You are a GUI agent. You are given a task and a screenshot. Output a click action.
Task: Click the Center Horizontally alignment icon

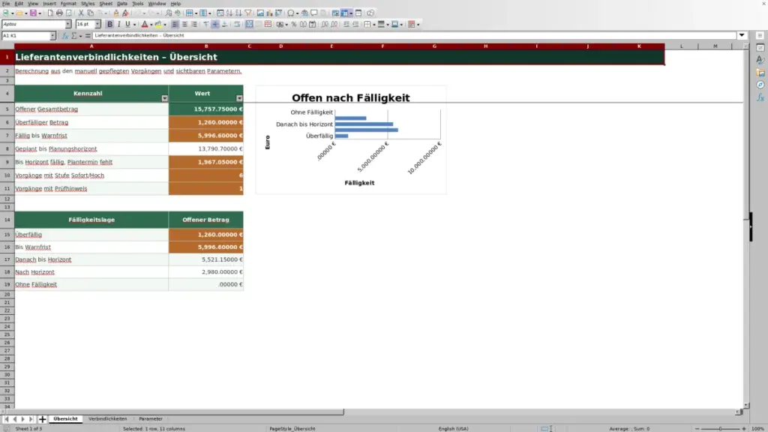pos(184,25)
